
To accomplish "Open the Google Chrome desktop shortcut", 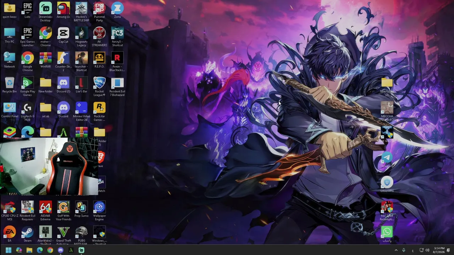I will tap(27, 62).
